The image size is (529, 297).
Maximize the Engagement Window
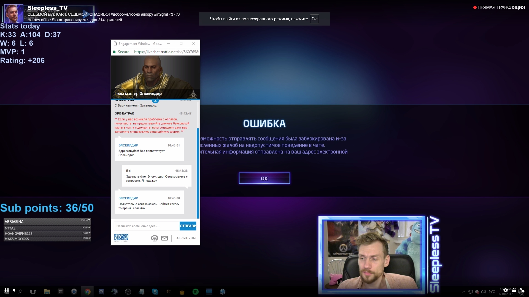click(x=181, y=43)
